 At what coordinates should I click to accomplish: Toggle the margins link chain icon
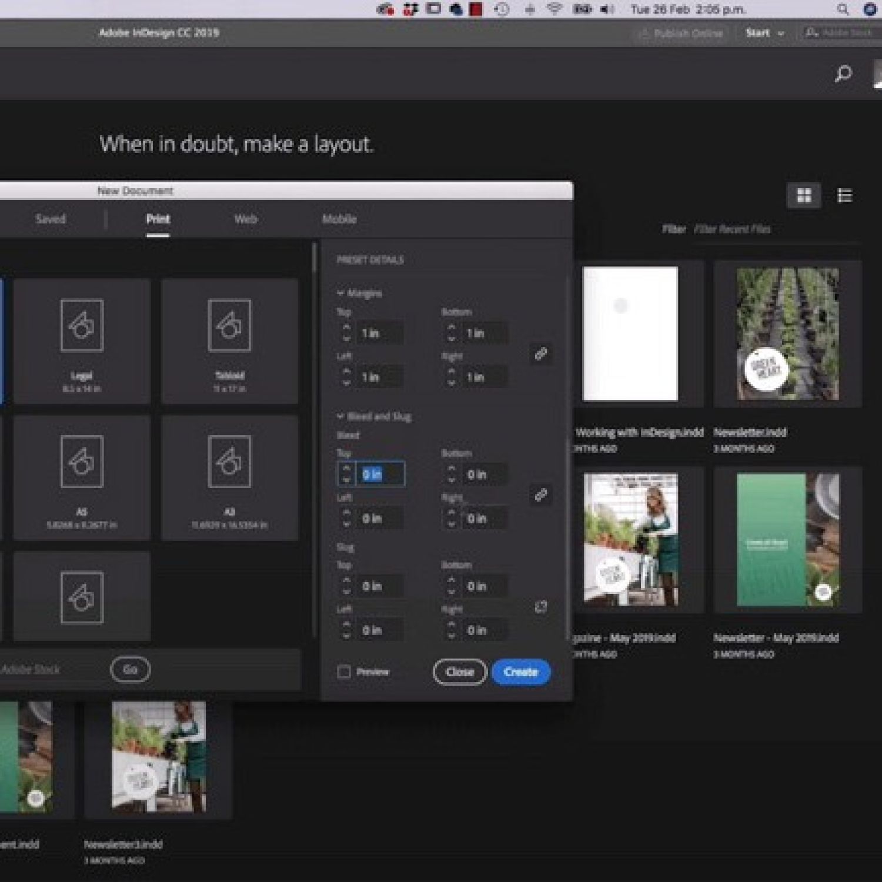(x=540, y=354)
